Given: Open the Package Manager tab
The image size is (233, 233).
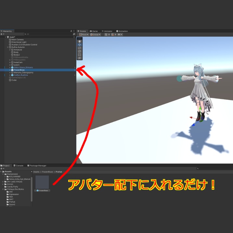Looking at the screenshot, I should 37,165.
